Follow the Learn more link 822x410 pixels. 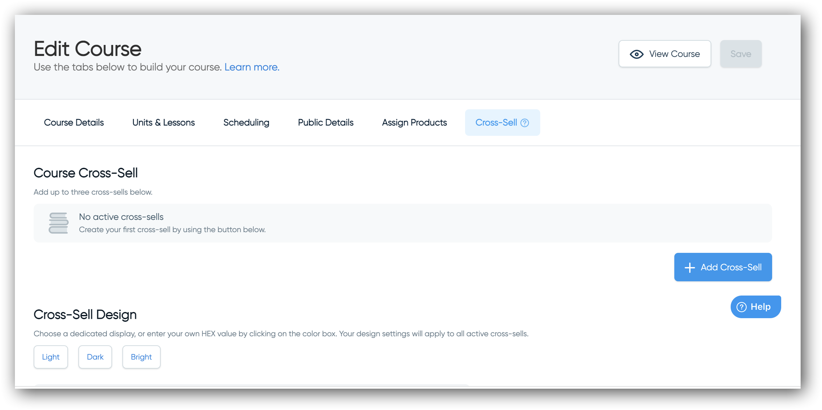tap(252, 67)
